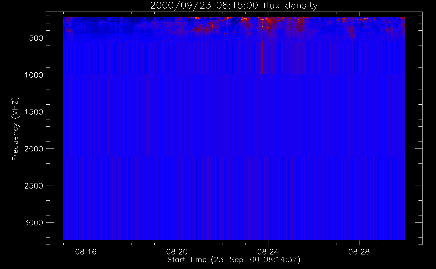Viewport: 436px width, 269px height.
Task: Click the 1000 frequency tick label
Action: pos(34,75)
